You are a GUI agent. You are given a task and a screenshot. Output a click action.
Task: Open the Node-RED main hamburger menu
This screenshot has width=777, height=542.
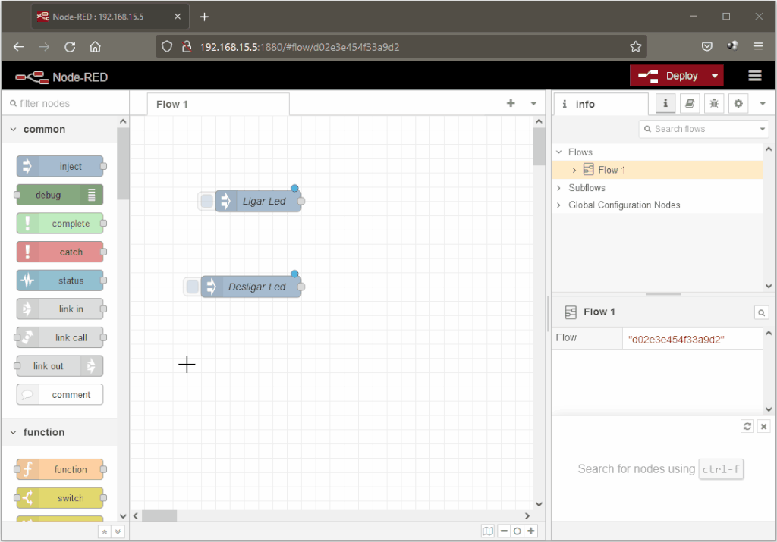[x=755, y=76]
